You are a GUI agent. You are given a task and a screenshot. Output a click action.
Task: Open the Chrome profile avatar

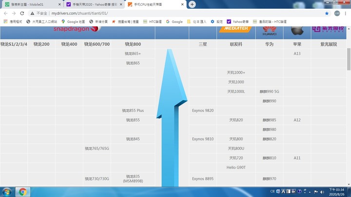337,14
